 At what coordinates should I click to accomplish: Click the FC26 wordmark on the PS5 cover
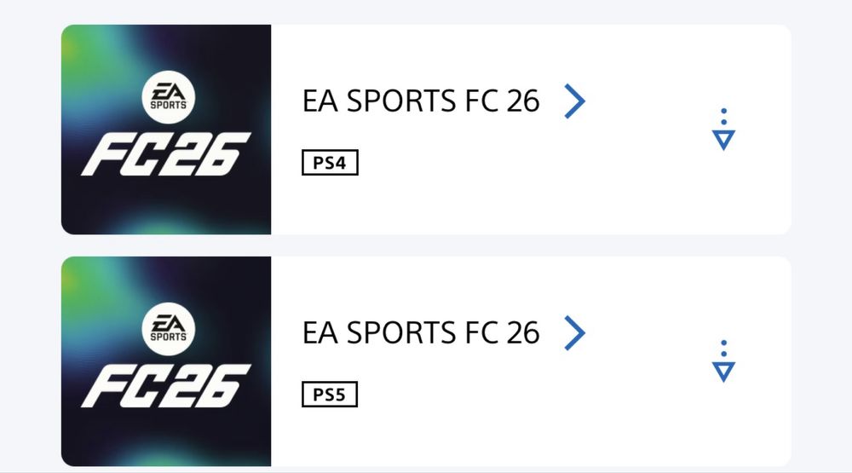pos(166,385)
